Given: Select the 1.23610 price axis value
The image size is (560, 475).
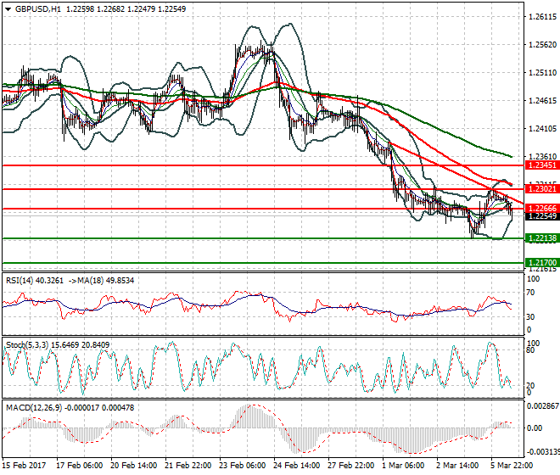Looking at the screenshot, I should (542, 156).
